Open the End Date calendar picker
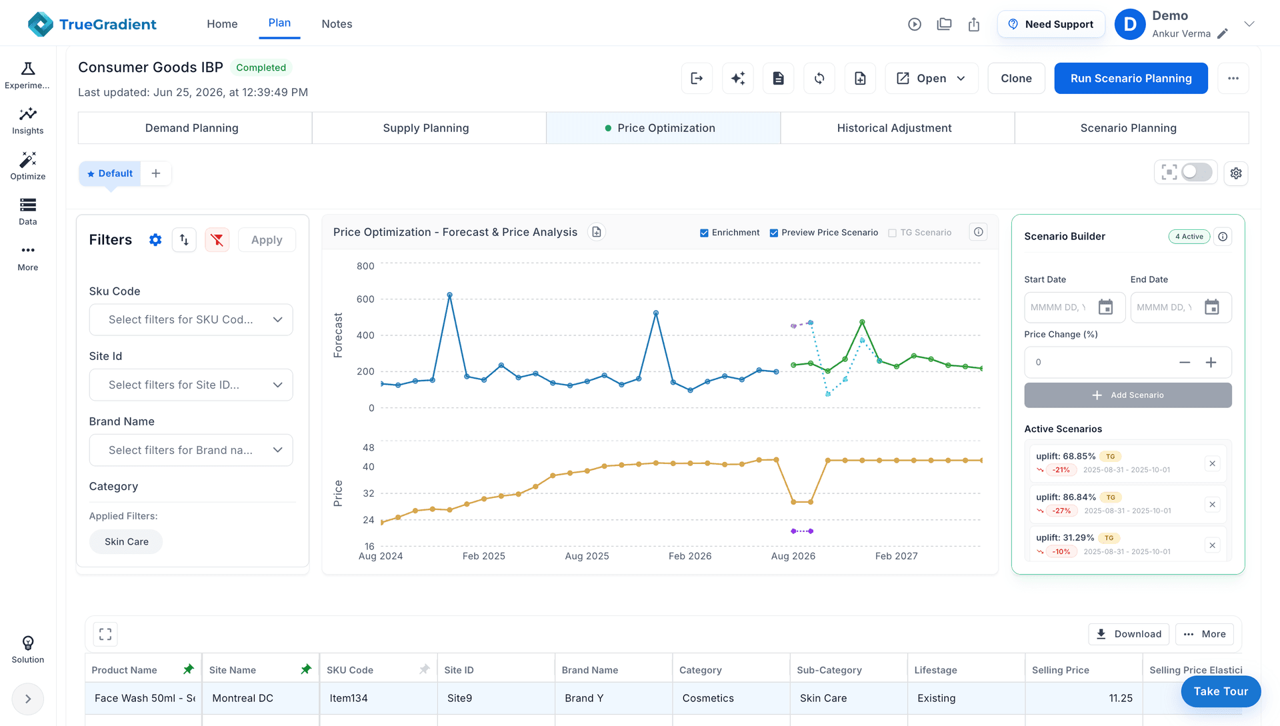The height and width of the screenshot is (726, 1280). (x=1211, y=307)
